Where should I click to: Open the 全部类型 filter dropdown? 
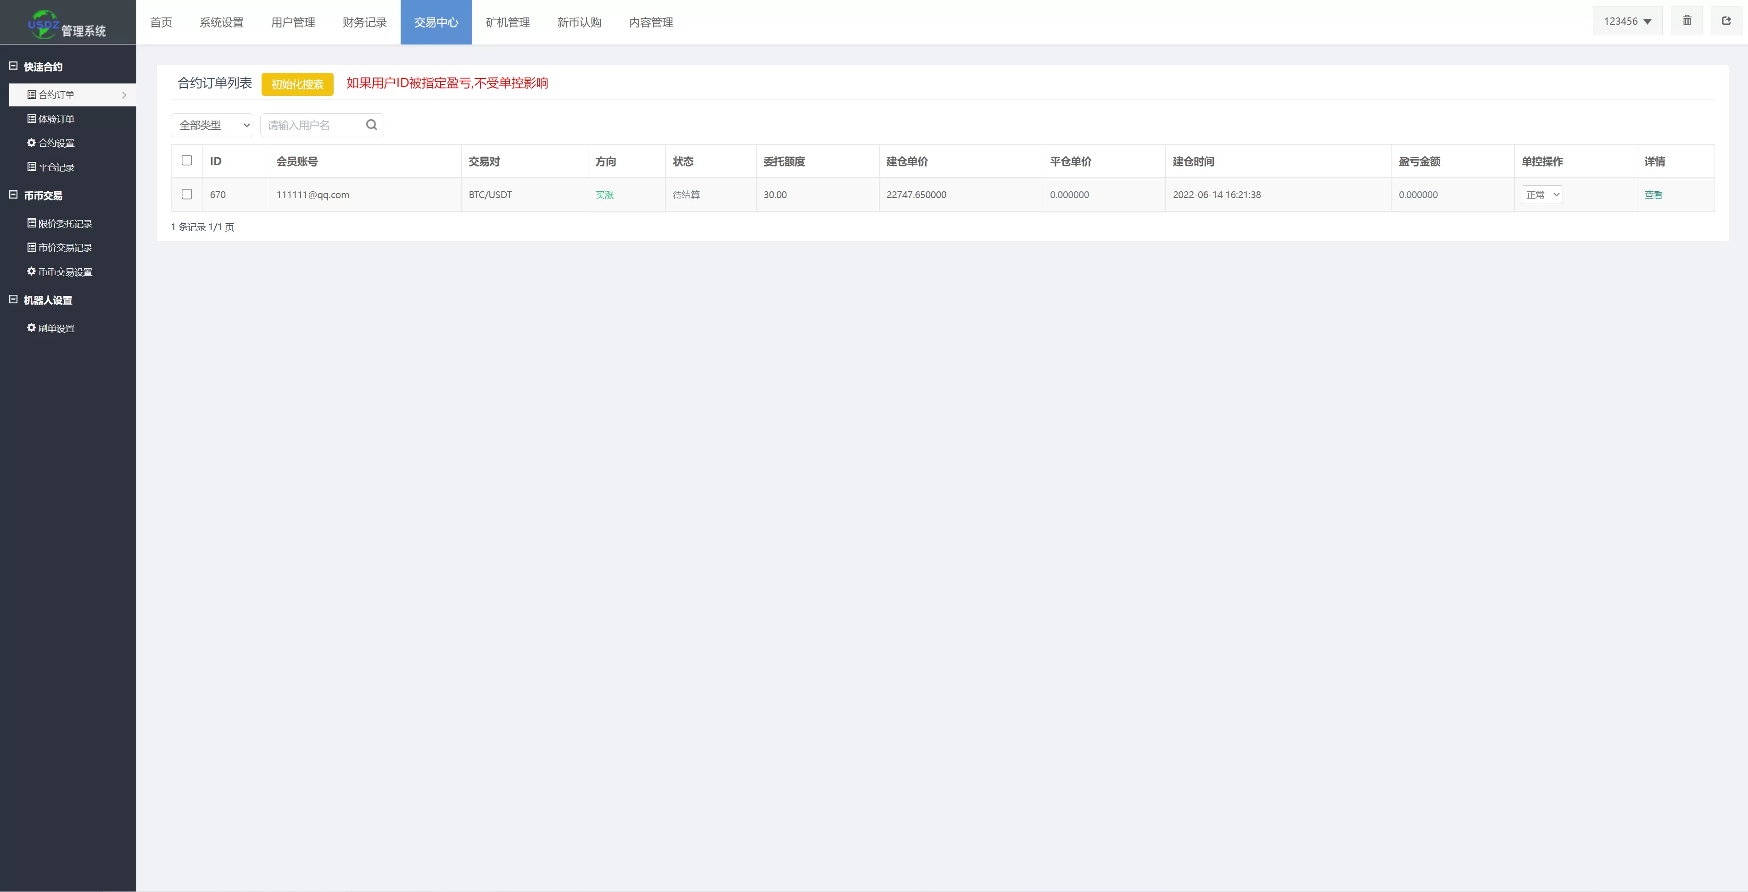tap(212, 126)
